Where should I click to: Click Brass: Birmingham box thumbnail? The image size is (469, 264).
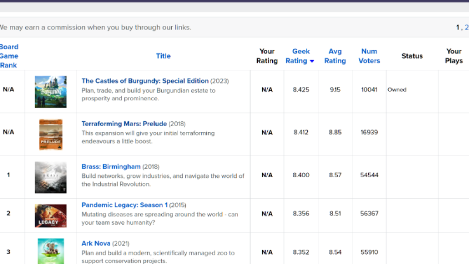[x=51, y=177]
